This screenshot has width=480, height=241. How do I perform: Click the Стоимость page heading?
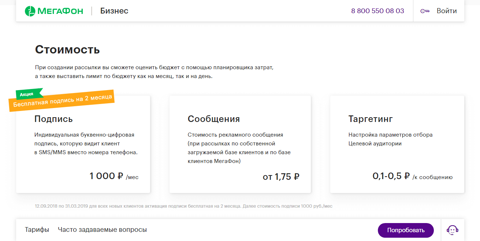67,49
